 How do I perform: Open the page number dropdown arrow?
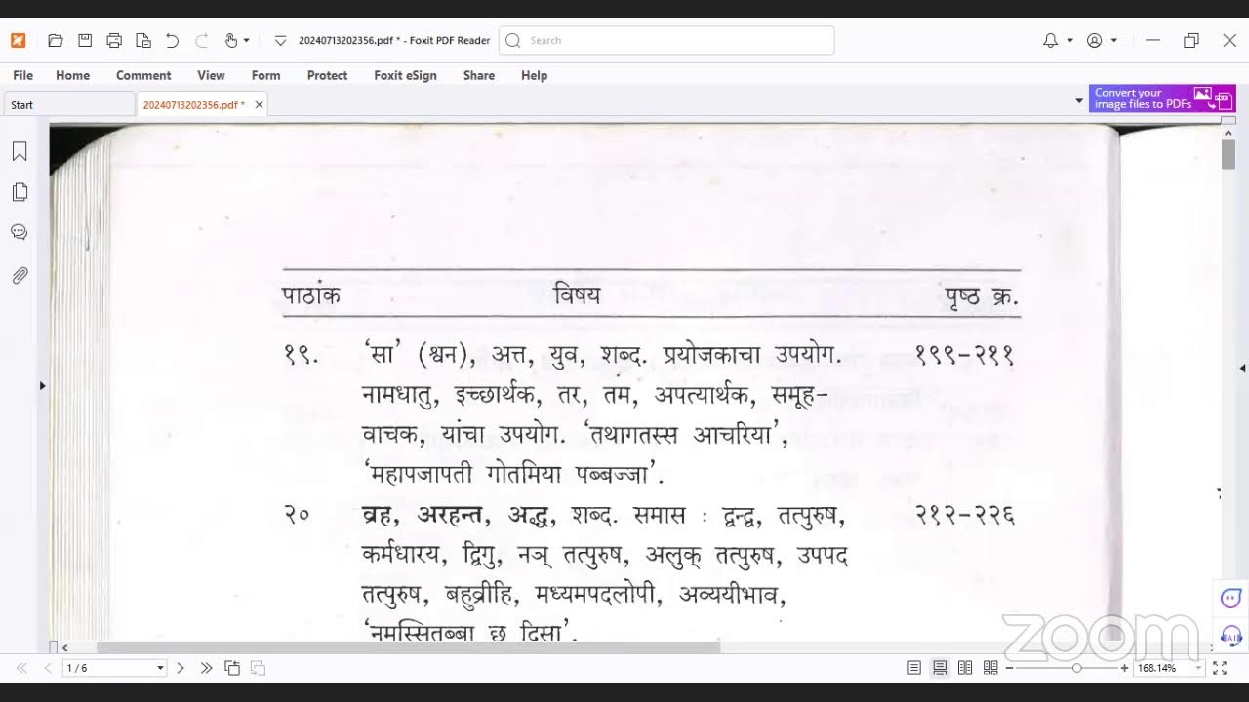click(161, 668)
